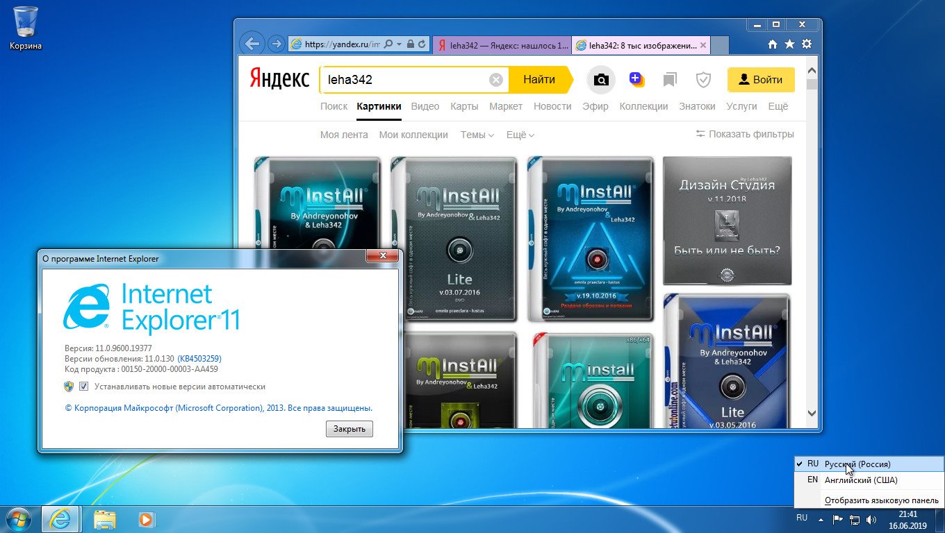945x533 pixels.
Task: Click the RU language indicator on taskbar
Action: click(x=802, y=518)
